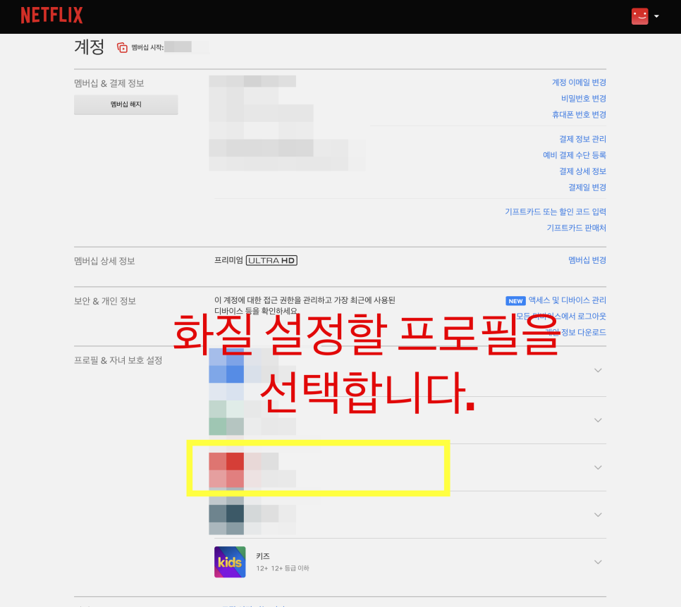Click the ULTRA HD badge

tap(271, 261)
